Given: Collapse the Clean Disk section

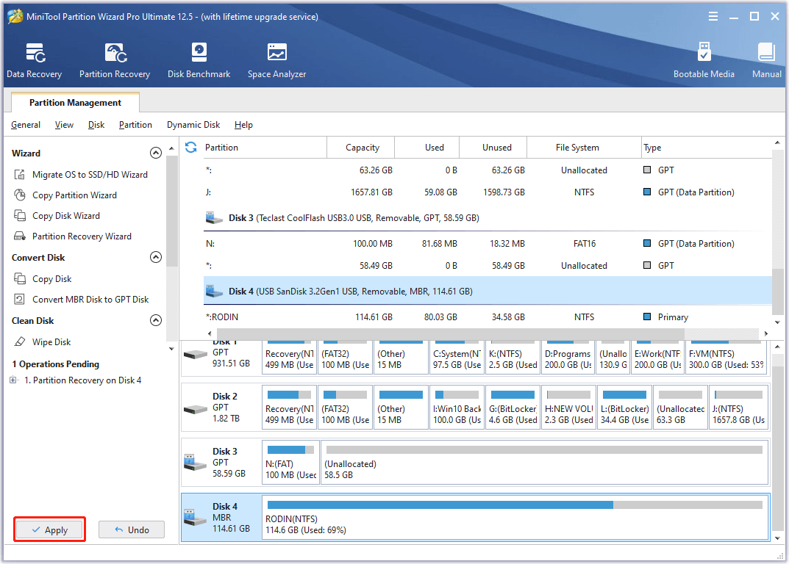Looking at the screenshot, I should coord(156,320).
